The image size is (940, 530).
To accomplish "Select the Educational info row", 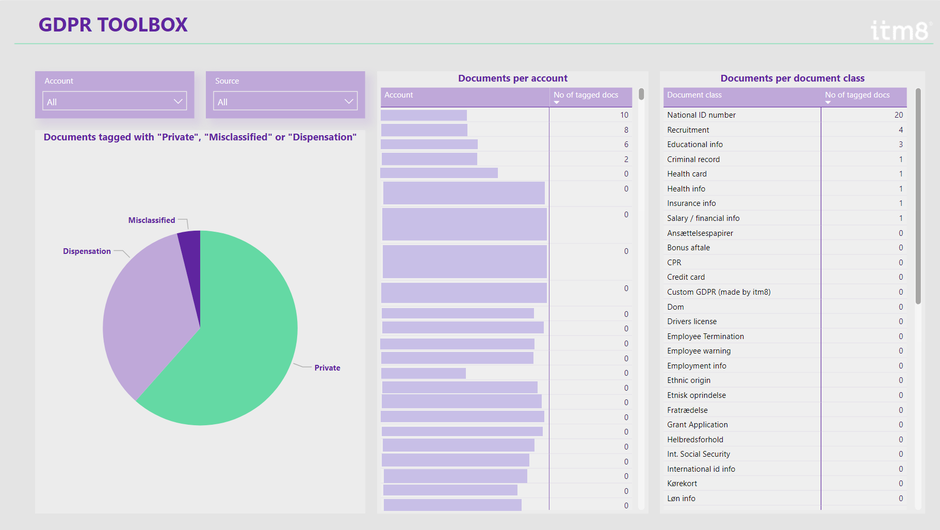I will click(785, 144).
